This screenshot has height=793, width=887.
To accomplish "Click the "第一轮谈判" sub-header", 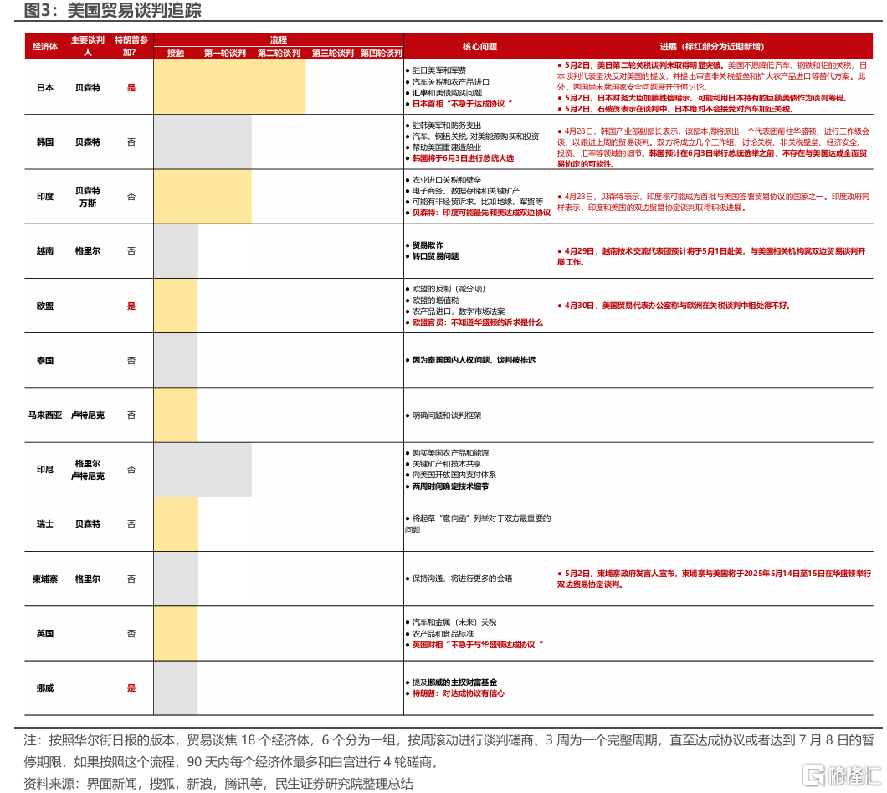I will [225, 54].
